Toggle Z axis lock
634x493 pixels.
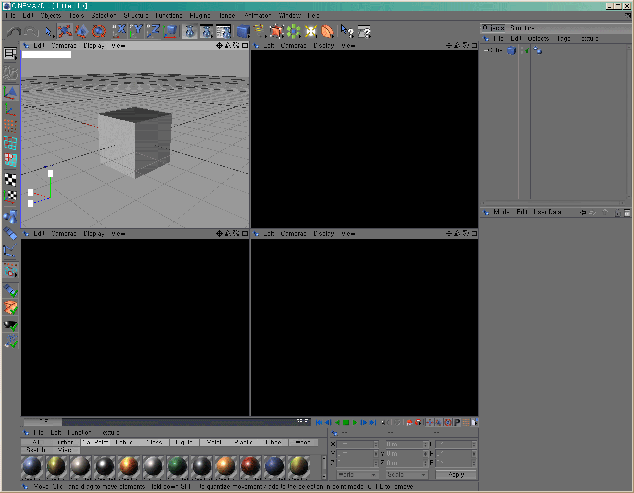[x=153, y=32]
